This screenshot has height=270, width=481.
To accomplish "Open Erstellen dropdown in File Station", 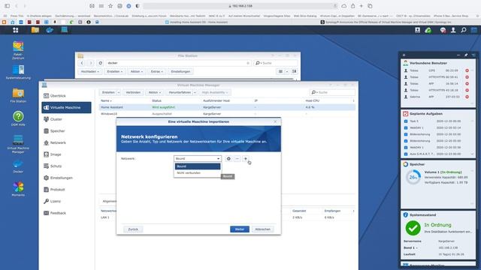I will point(115,72).
